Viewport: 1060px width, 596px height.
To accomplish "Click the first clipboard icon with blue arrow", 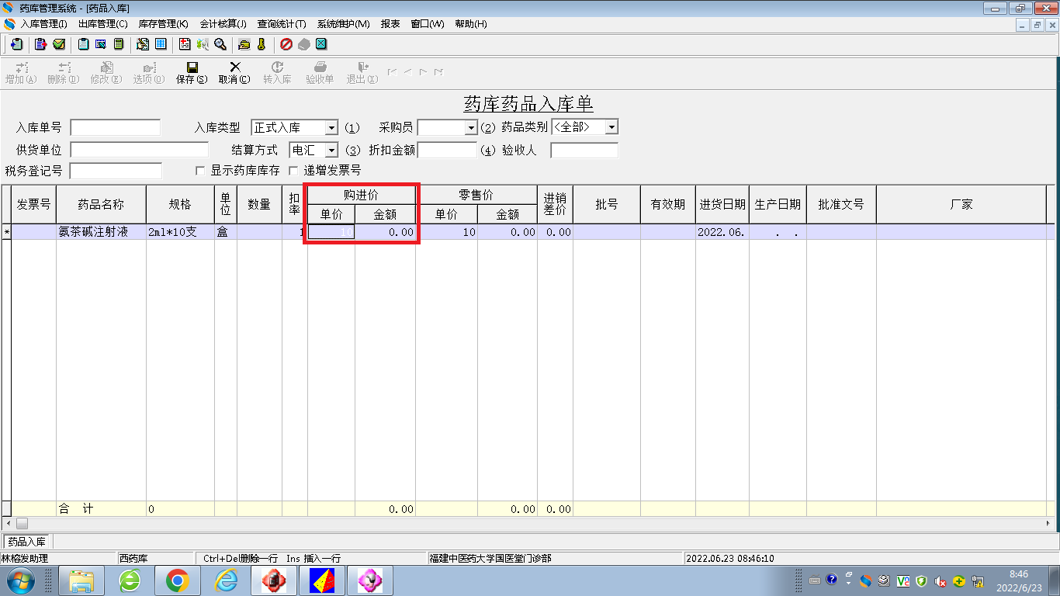I will pyautogui.click(x=16, y=44).
